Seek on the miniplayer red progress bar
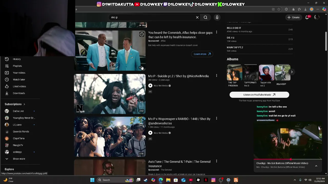328x184 pixels. (288, 159)
